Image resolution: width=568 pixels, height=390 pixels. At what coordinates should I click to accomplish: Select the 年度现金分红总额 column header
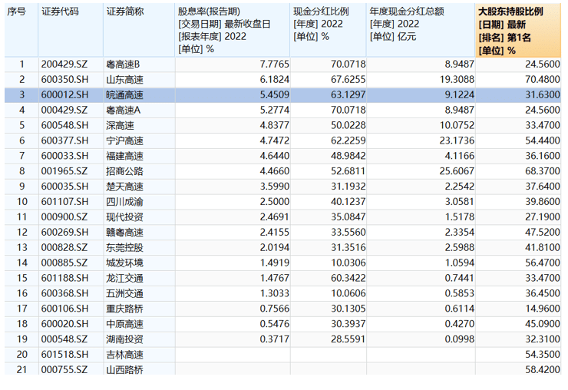pos(421,30)
